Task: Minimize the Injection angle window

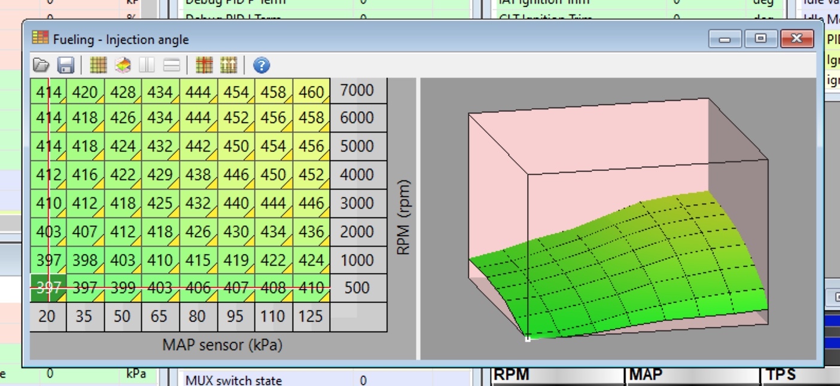Action: tap(725, 39)
